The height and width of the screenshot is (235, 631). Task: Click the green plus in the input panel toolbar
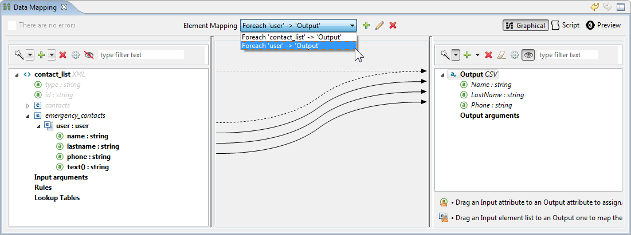pyautogui.click(x=41, y=55)
